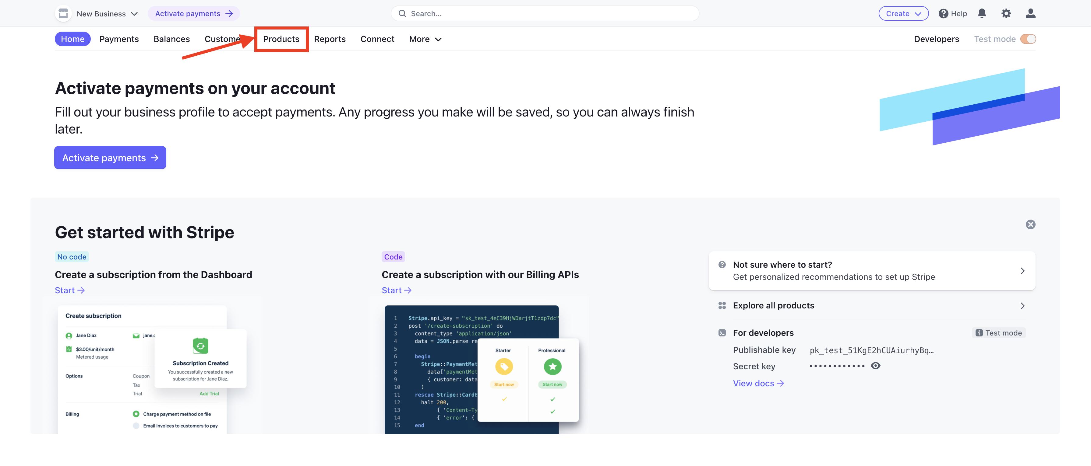Screen dimensions: 1091x466
Task: Open billing documentation via View docs
Action: [x=758, y=383]
